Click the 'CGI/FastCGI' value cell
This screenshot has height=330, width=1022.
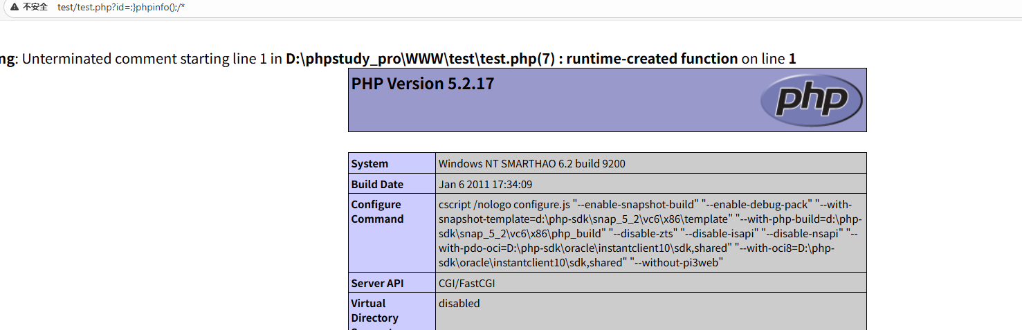[466, 283]
